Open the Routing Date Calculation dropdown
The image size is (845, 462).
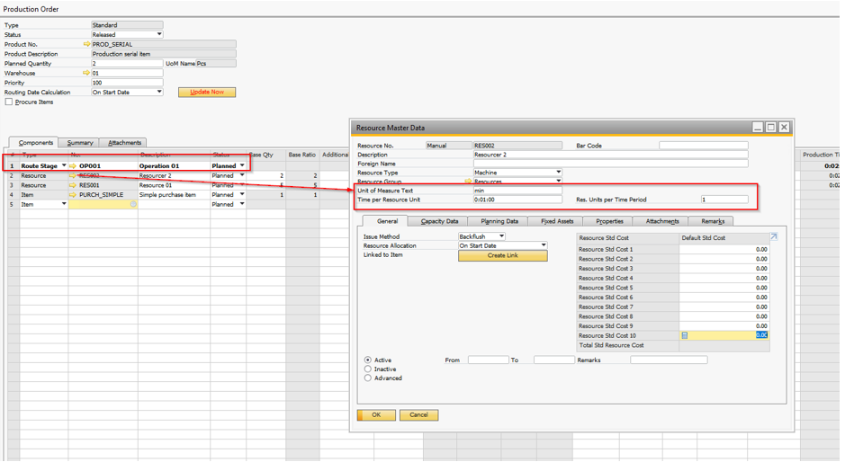point(159,92)
